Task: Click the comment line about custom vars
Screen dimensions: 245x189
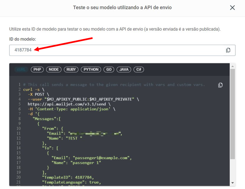Action: pos(114,85)
